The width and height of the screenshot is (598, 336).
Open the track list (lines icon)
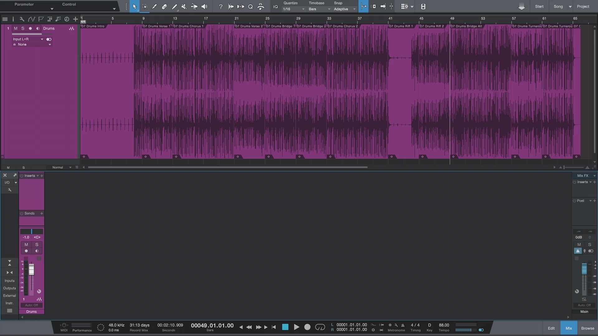[x=5, y=19]
